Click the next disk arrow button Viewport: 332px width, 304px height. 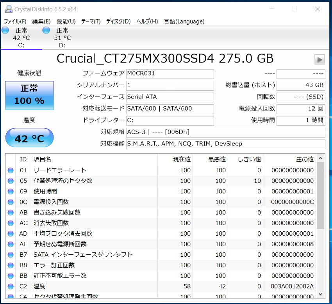(x=320, y=59)
